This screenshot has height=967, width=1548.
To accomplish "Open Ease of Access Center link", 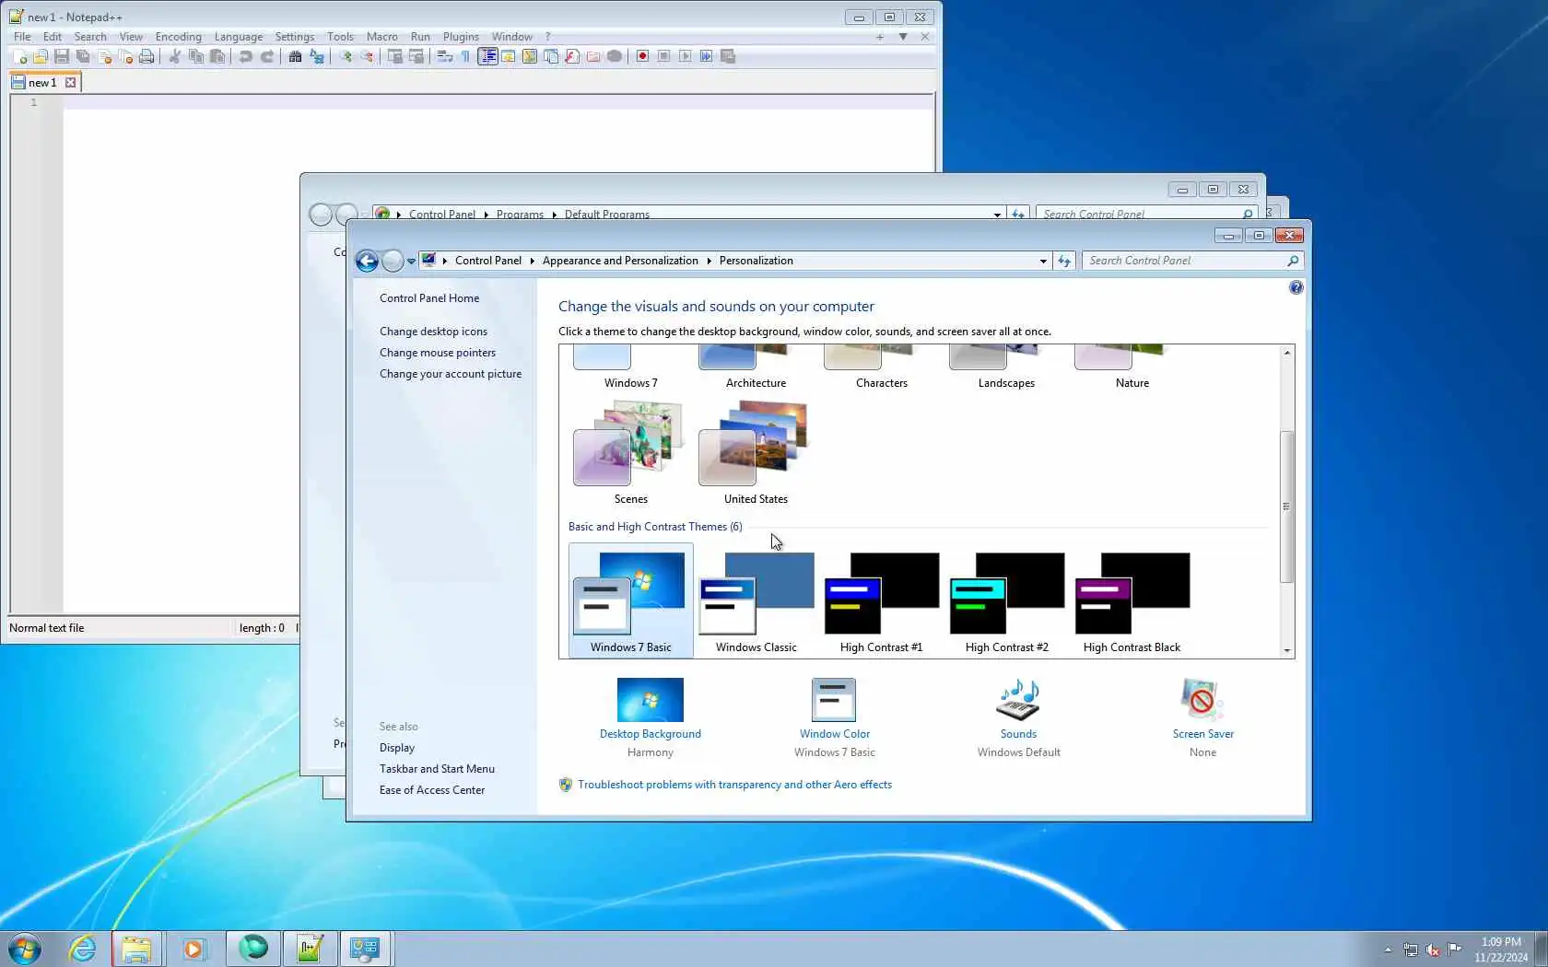I will [x=432, y=790].
